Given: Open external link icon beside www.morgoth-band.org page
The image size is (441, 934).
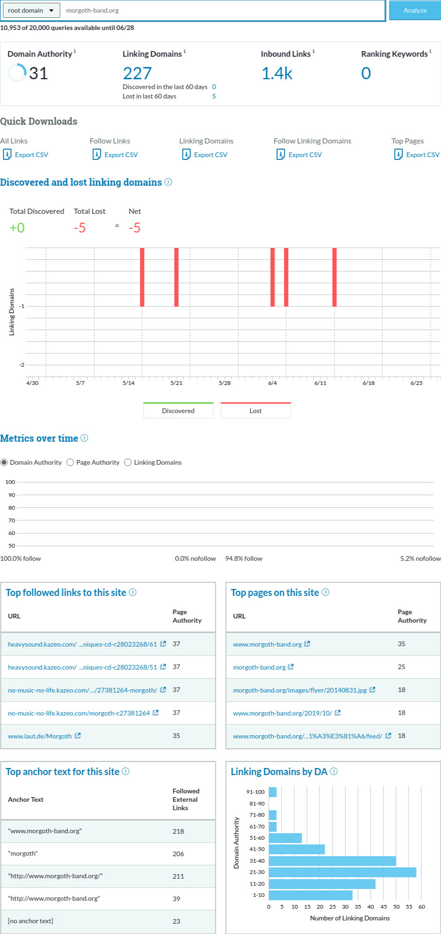Looking at the screenshot, I should click(307, 644).
